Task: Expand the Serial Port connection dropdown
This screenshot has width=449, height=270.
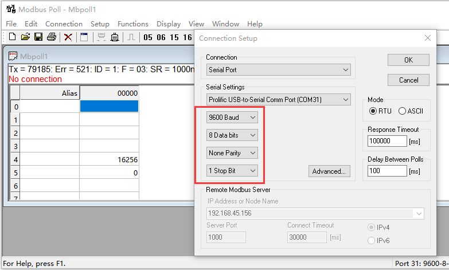Action: coord(279,70)
